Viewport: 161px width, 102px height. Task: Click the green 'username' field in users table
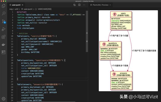pyautogui.click(x=115, y=21)
